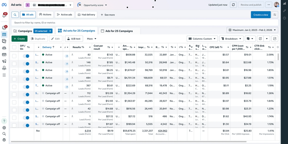Open the Breakdown dropdown
288x144 pixels.
coord(231,39)
